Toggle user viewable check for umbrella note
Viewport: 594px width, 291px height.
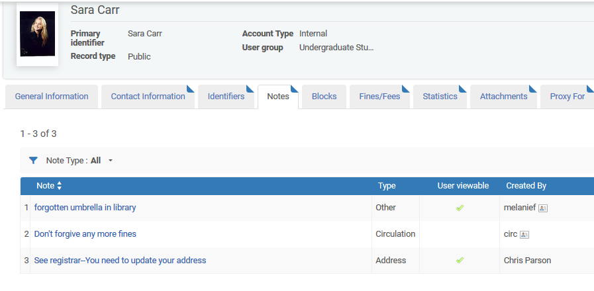(x=460, y=208)
